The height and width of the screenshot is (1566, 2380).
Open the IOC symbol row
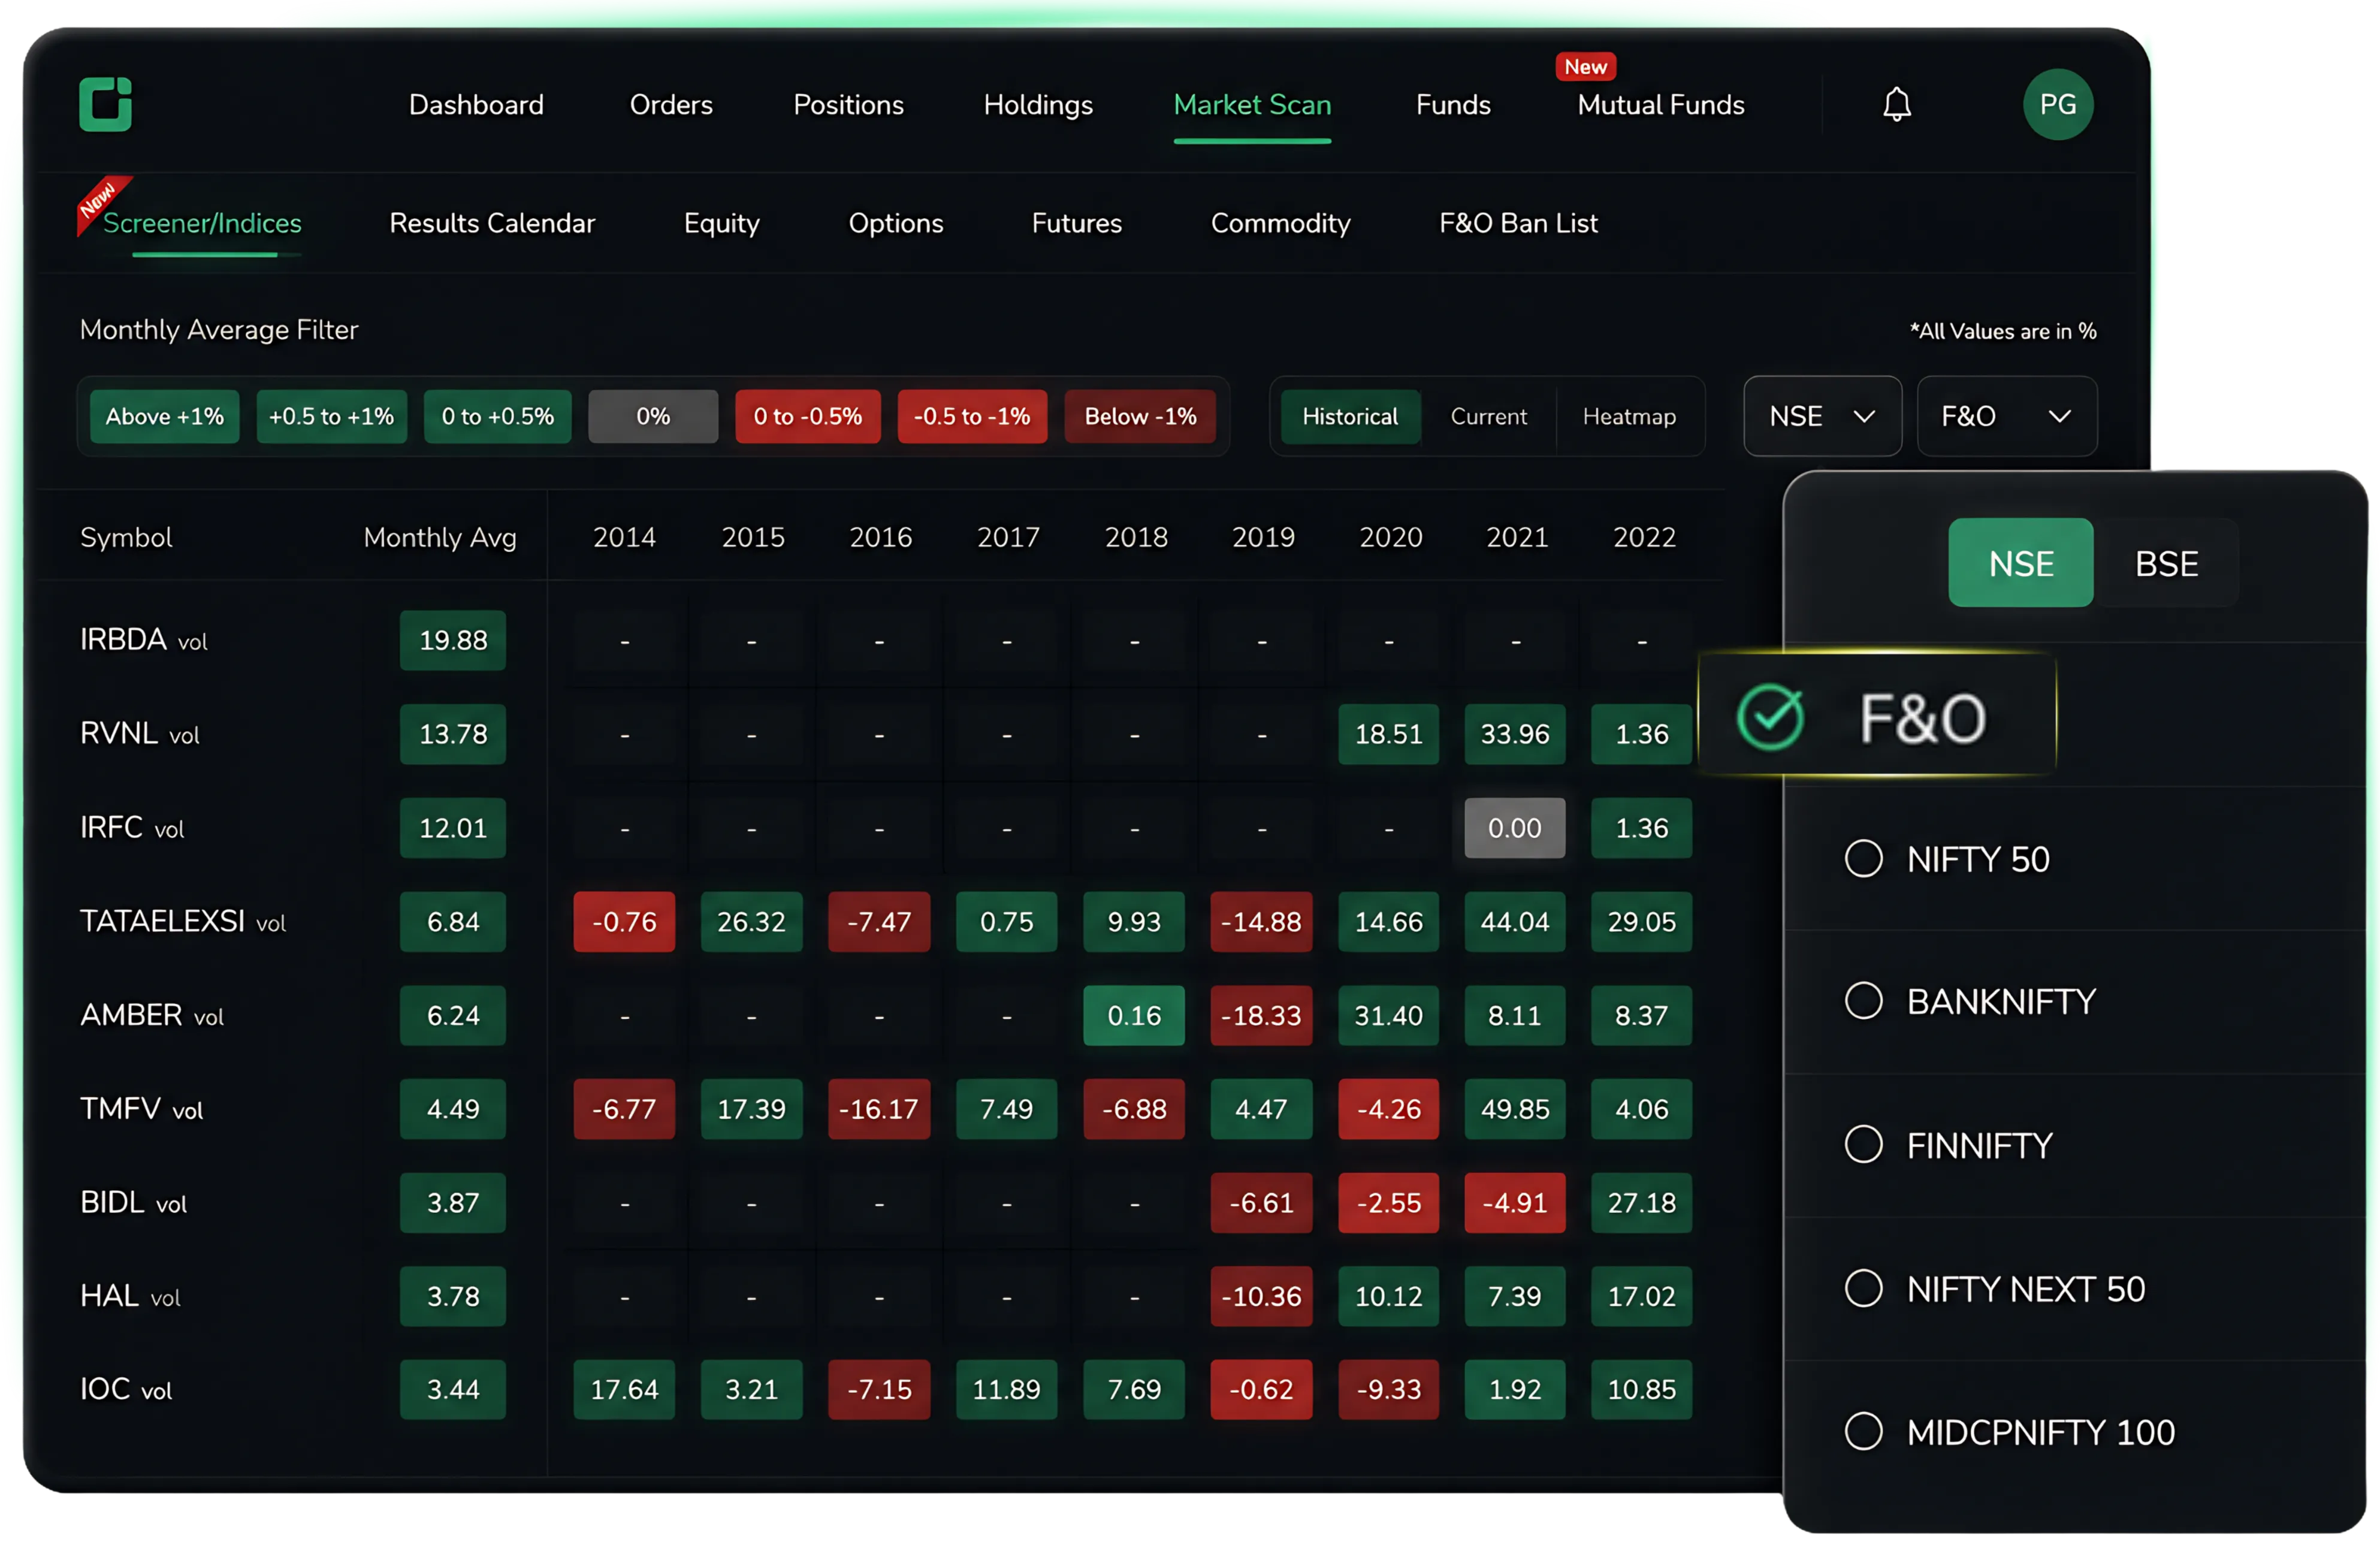click(x=125, y=1389)
